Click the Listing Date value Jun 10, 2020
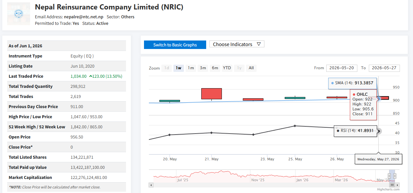Screen dimensions: 413x193 tap(82, 66)
